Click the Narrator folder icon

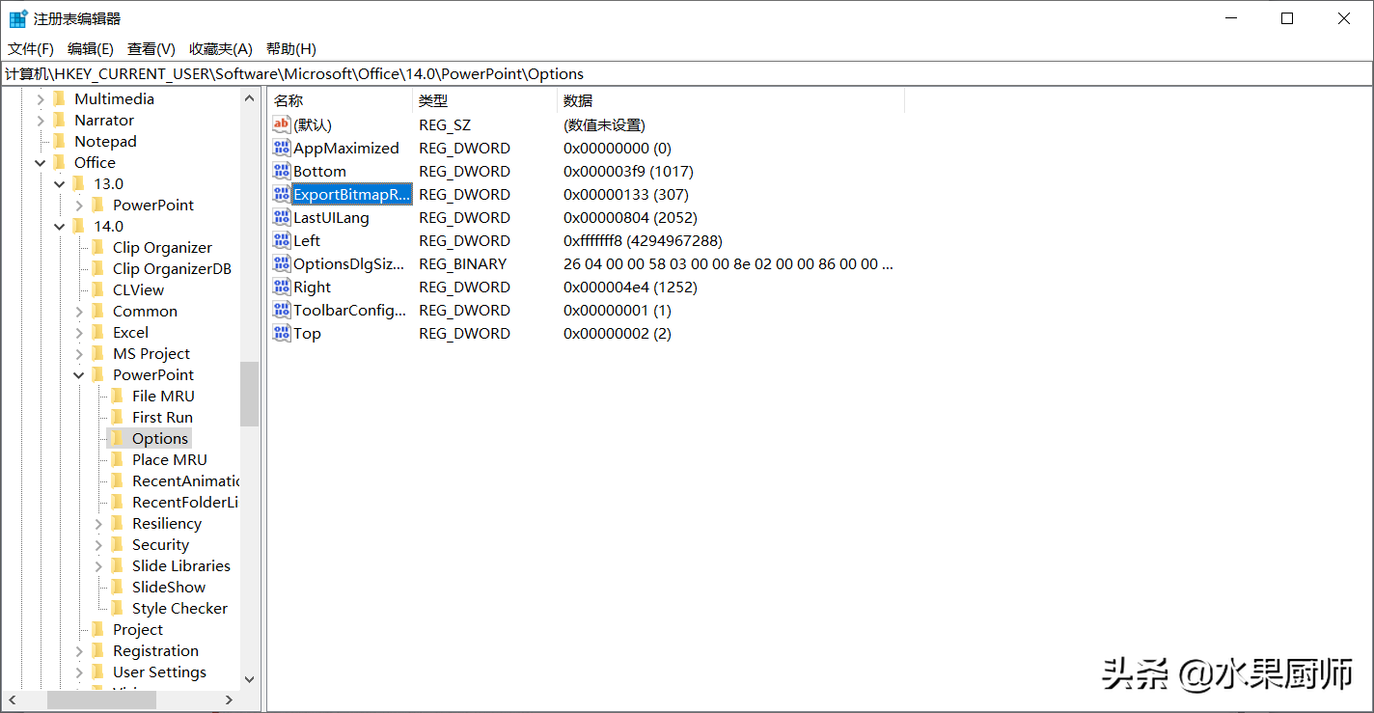[60, 120]
